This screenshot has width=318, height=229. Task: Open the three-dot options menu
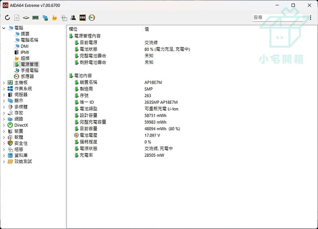tap(311, 18)
